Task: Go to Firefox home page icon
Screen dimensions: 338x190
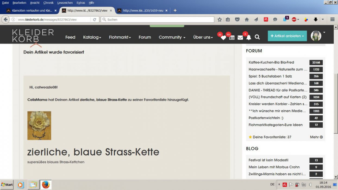Action: pos(247,20)
